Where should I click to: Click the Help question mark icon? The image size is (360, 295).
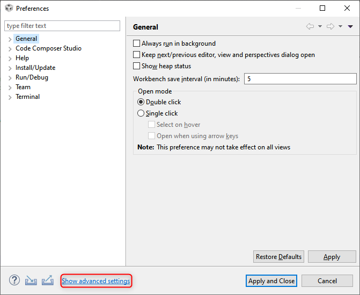(14, 280)
